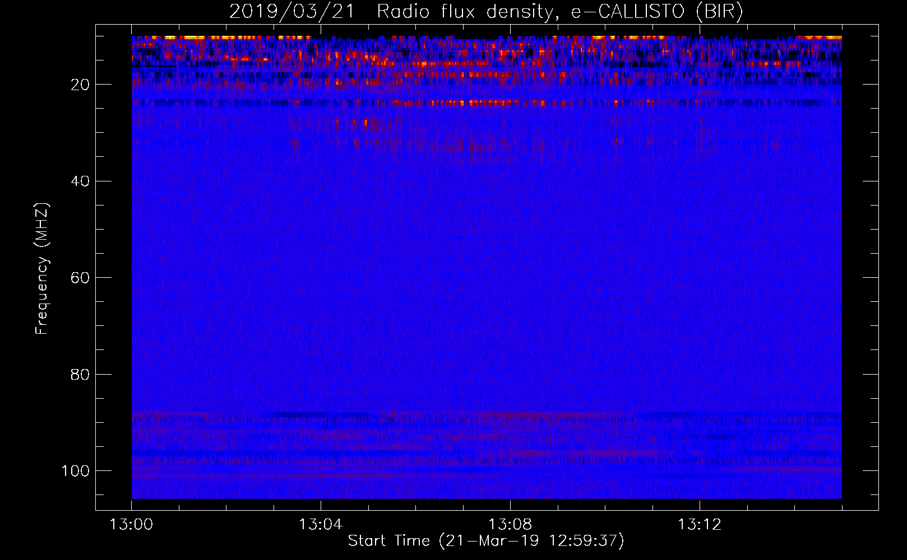Click the "Start Time (21-Mar-19 12:59:37)" label

coord(486,541)
